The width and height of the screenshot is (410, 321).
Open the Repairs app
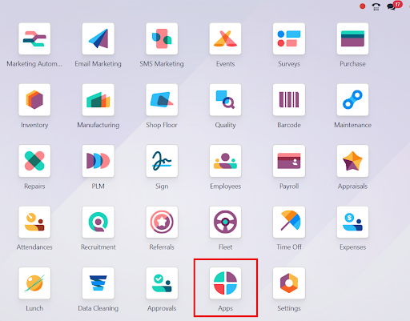[34, 161]
